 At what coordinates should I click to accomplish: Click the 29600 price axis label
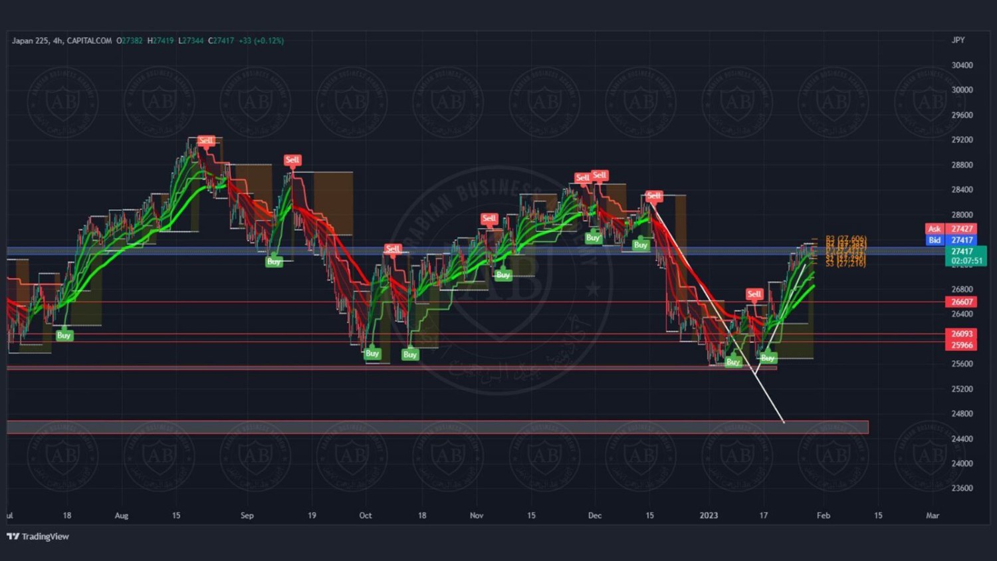(962, 115)
